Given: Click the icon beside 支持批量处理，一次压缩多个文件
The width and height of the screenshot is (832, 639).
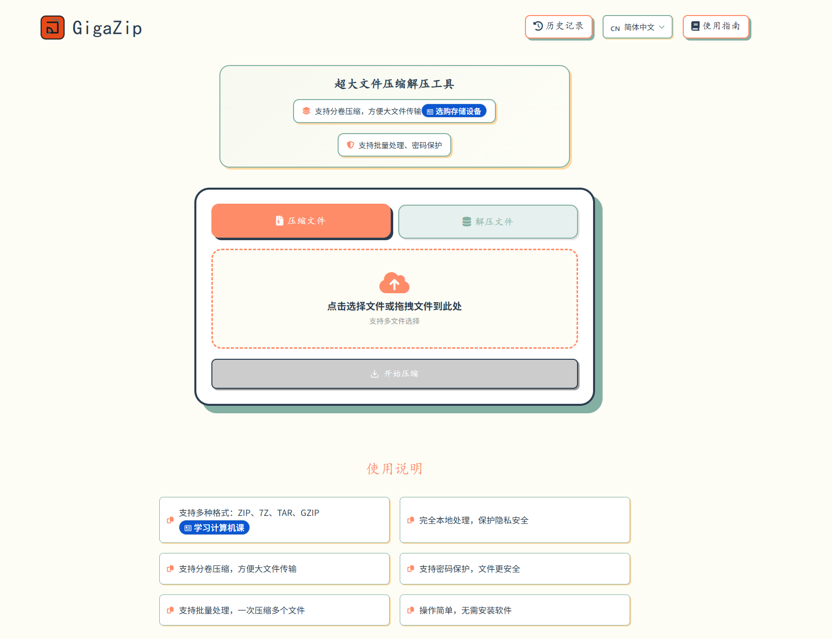Looking at the screenshot, I should pyautogui.click(x=170, y=610).
